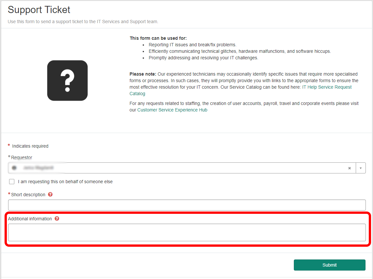
Task: Click the Short description help icon
Action: [x=50, y=195]
